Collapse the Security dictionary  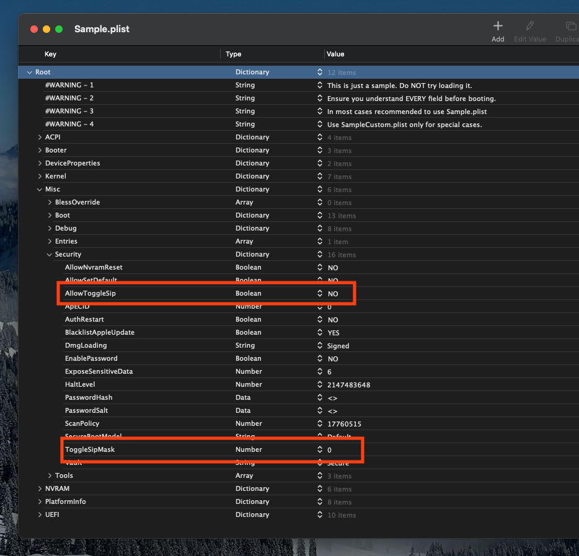(x=50, y=255)
